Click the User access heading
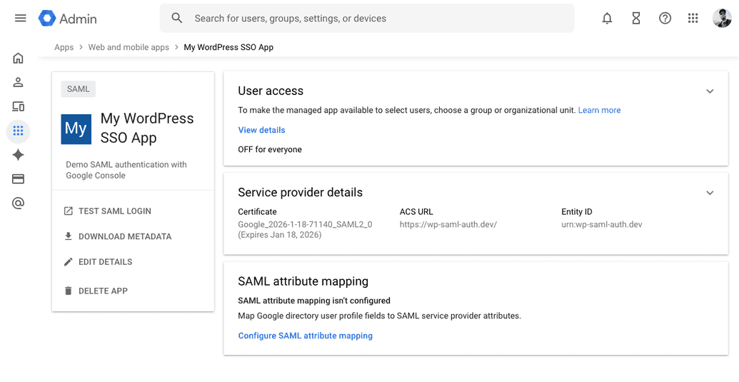Image resolution: width=739 pixels, height=382 pixels. [271, 91]
